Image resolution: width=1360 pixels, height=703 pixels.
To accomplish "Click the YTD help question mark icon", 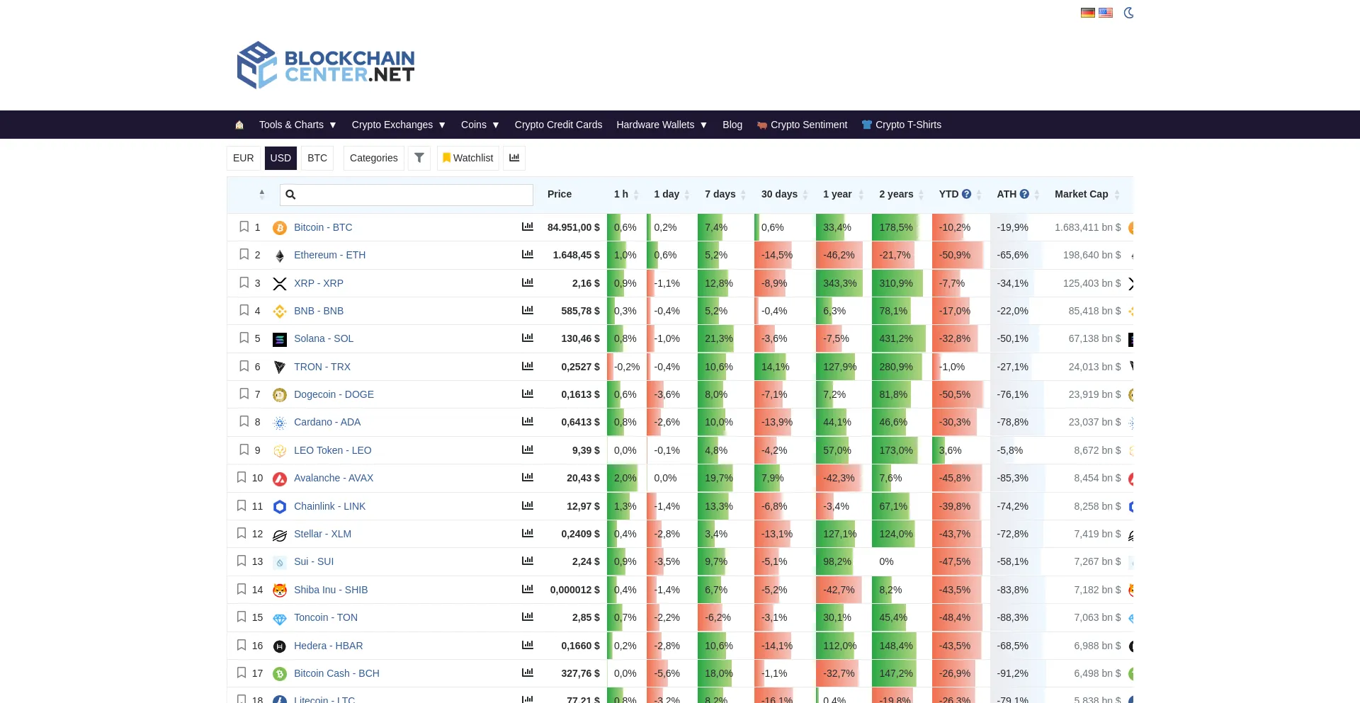I will click(x=966, y=193).
